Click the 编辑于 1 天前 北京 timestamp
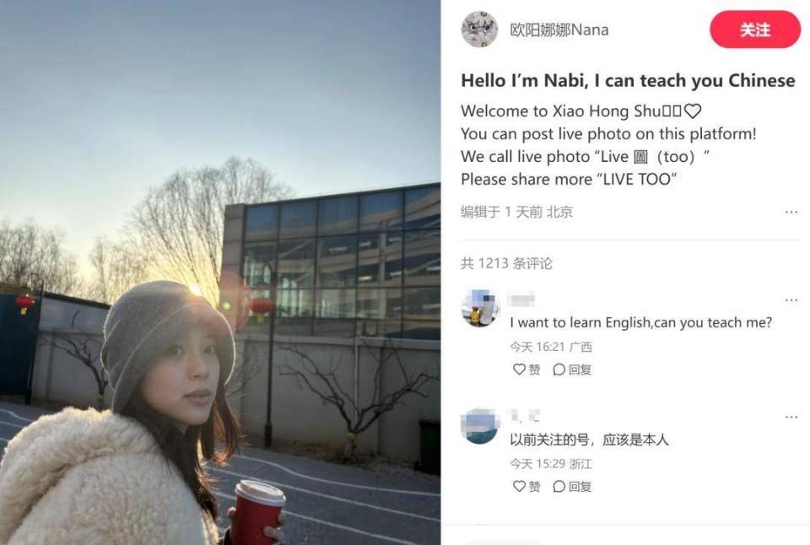 [x=516, y=213]
